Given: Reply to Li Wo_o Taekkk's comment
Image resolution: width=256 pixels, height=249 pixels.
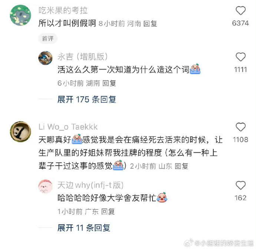Looking at the screenshot, I should pos(181,166).
